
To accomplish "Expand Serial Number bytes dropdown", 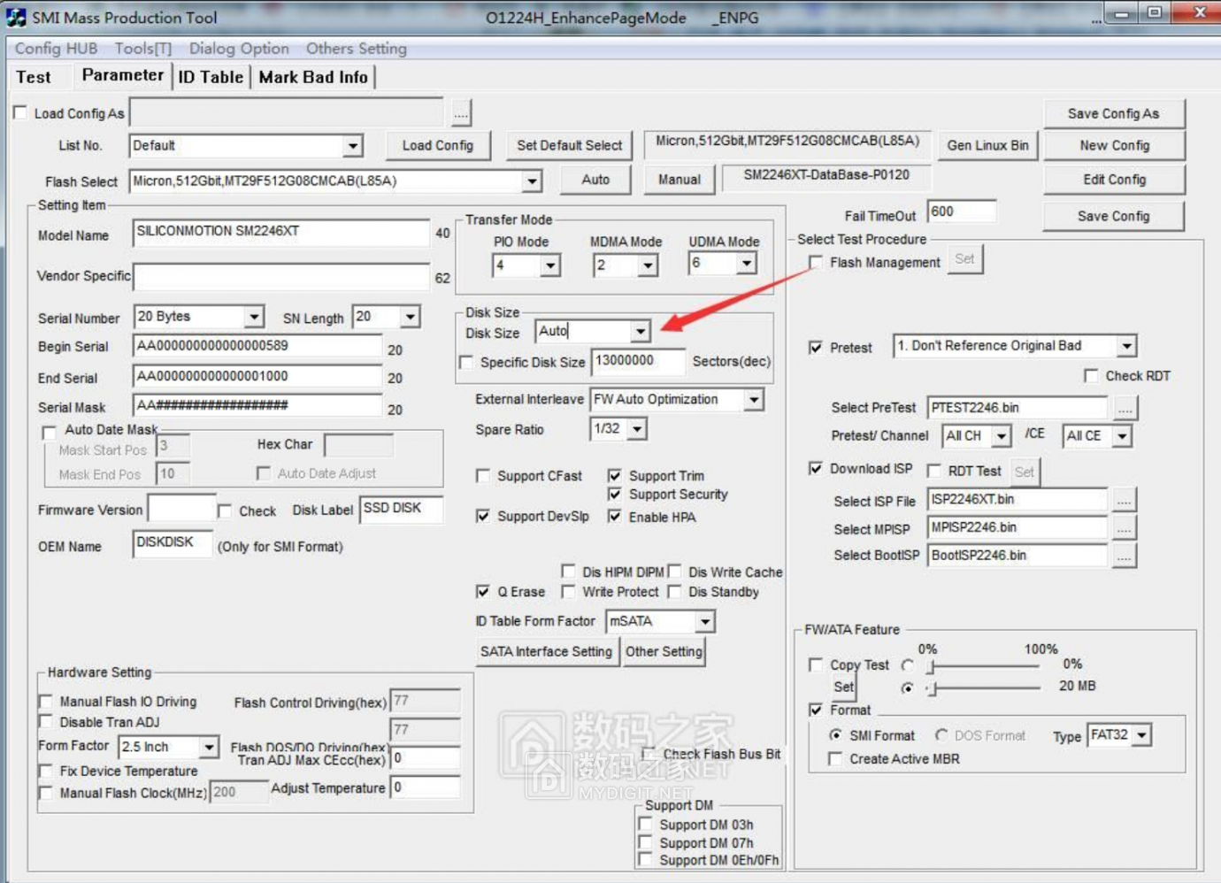I will pos(254,317).
